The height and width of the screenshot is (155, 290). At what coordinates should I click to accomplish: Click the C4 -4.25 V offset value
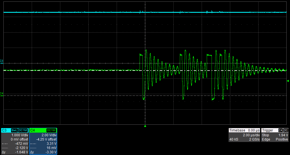pyautogui.click(x=46, y=139)
